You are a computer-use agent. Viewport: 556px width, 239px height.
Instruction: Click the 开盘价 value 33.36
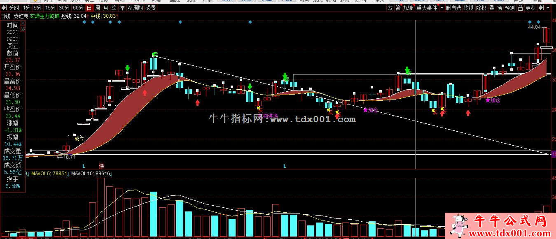(13, 74)
